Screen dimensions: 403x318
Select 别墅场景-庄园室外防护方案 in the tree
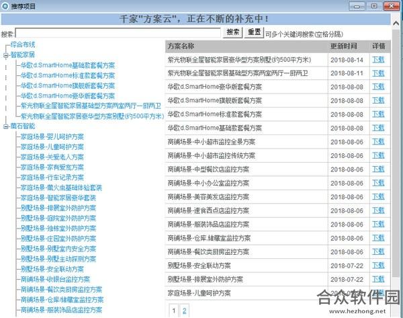click(x=58, y=239)
